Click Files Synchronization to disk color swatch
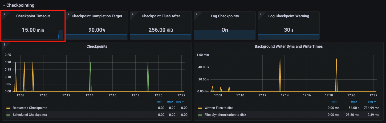The image size is (386, 123). click(x=200, y=115)
